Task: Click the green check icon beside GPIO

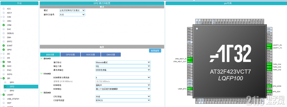Action: [4, 50]
